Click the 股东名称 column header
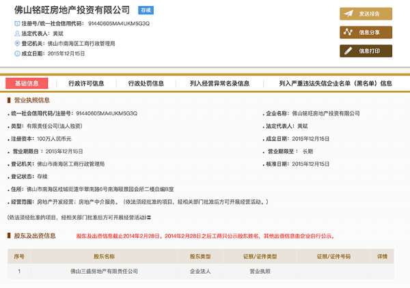 [x=105, y=256]
